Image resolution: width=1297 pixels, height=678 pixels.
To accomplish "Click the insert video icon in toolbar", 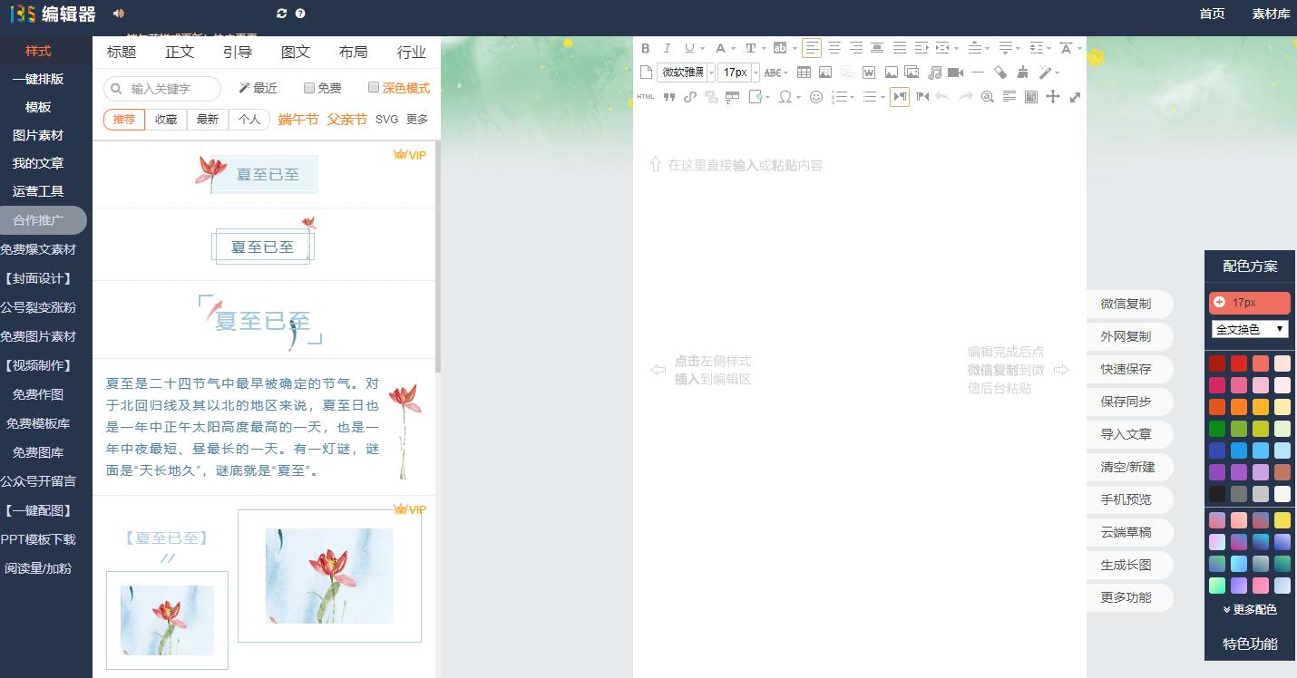I will click(x=957, y=73).
